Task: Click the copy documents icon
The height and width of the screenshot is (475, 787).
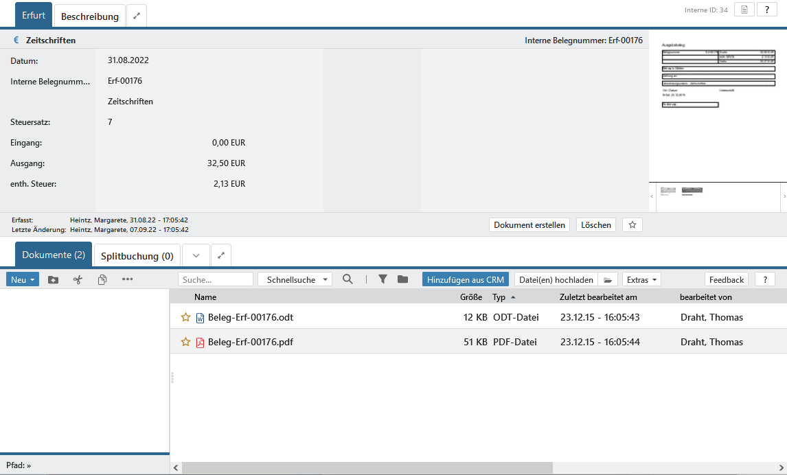Action: coord(102,279)
